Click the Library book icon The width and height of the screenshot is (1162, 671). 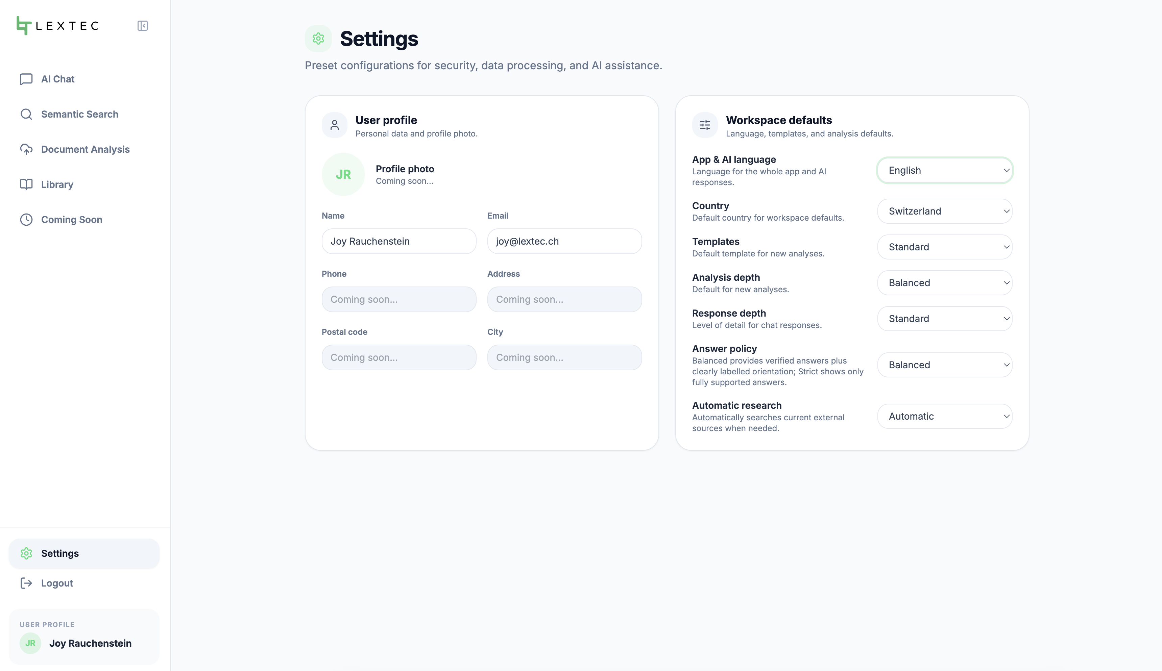pyautogui.click(x=26, y=184)
